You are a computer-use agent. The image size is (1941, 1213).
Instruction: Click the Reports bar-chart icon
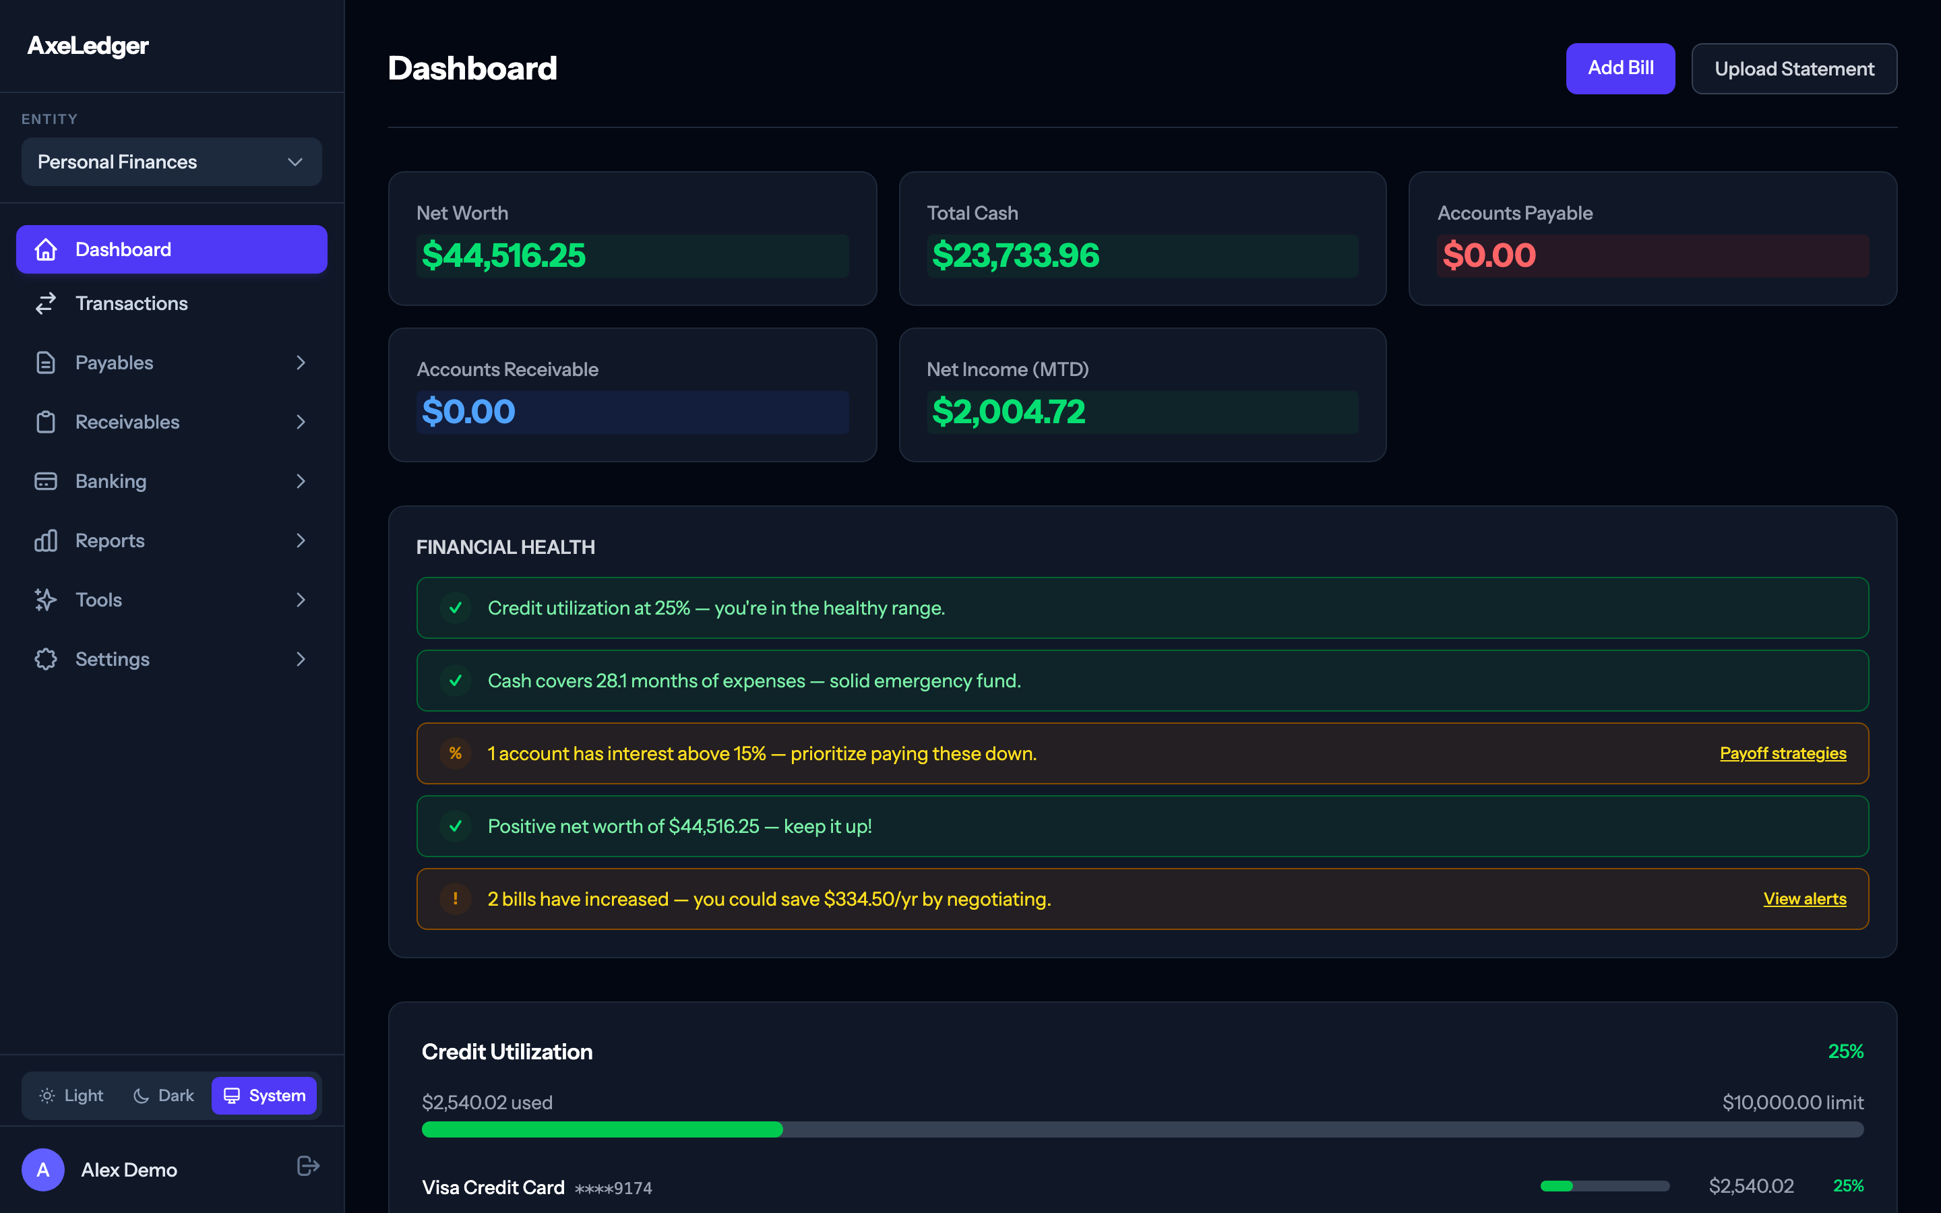click(46, 540)
